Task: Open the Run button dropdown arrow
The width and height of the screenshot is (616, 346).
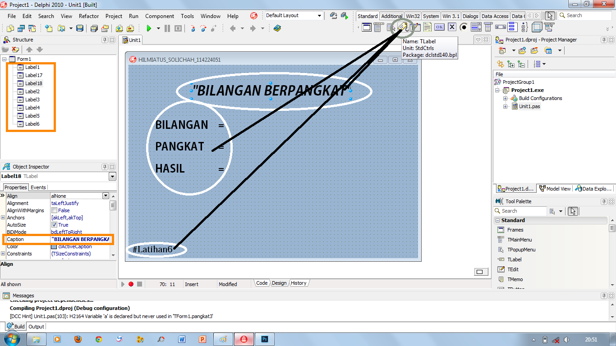Action: coord(158,28)
